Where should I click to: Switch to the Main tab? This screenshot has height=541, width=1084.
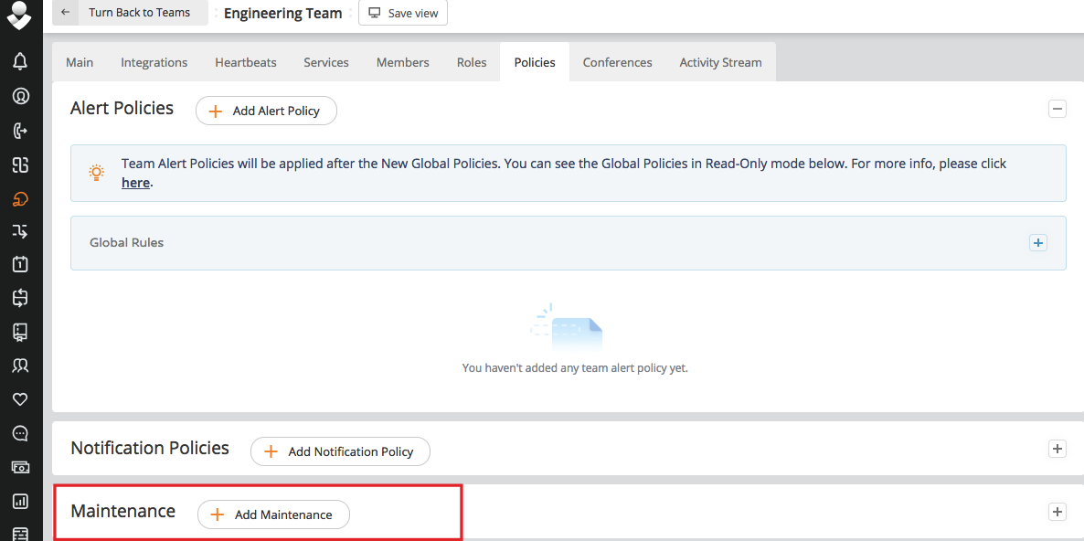[x=80, y=62]
